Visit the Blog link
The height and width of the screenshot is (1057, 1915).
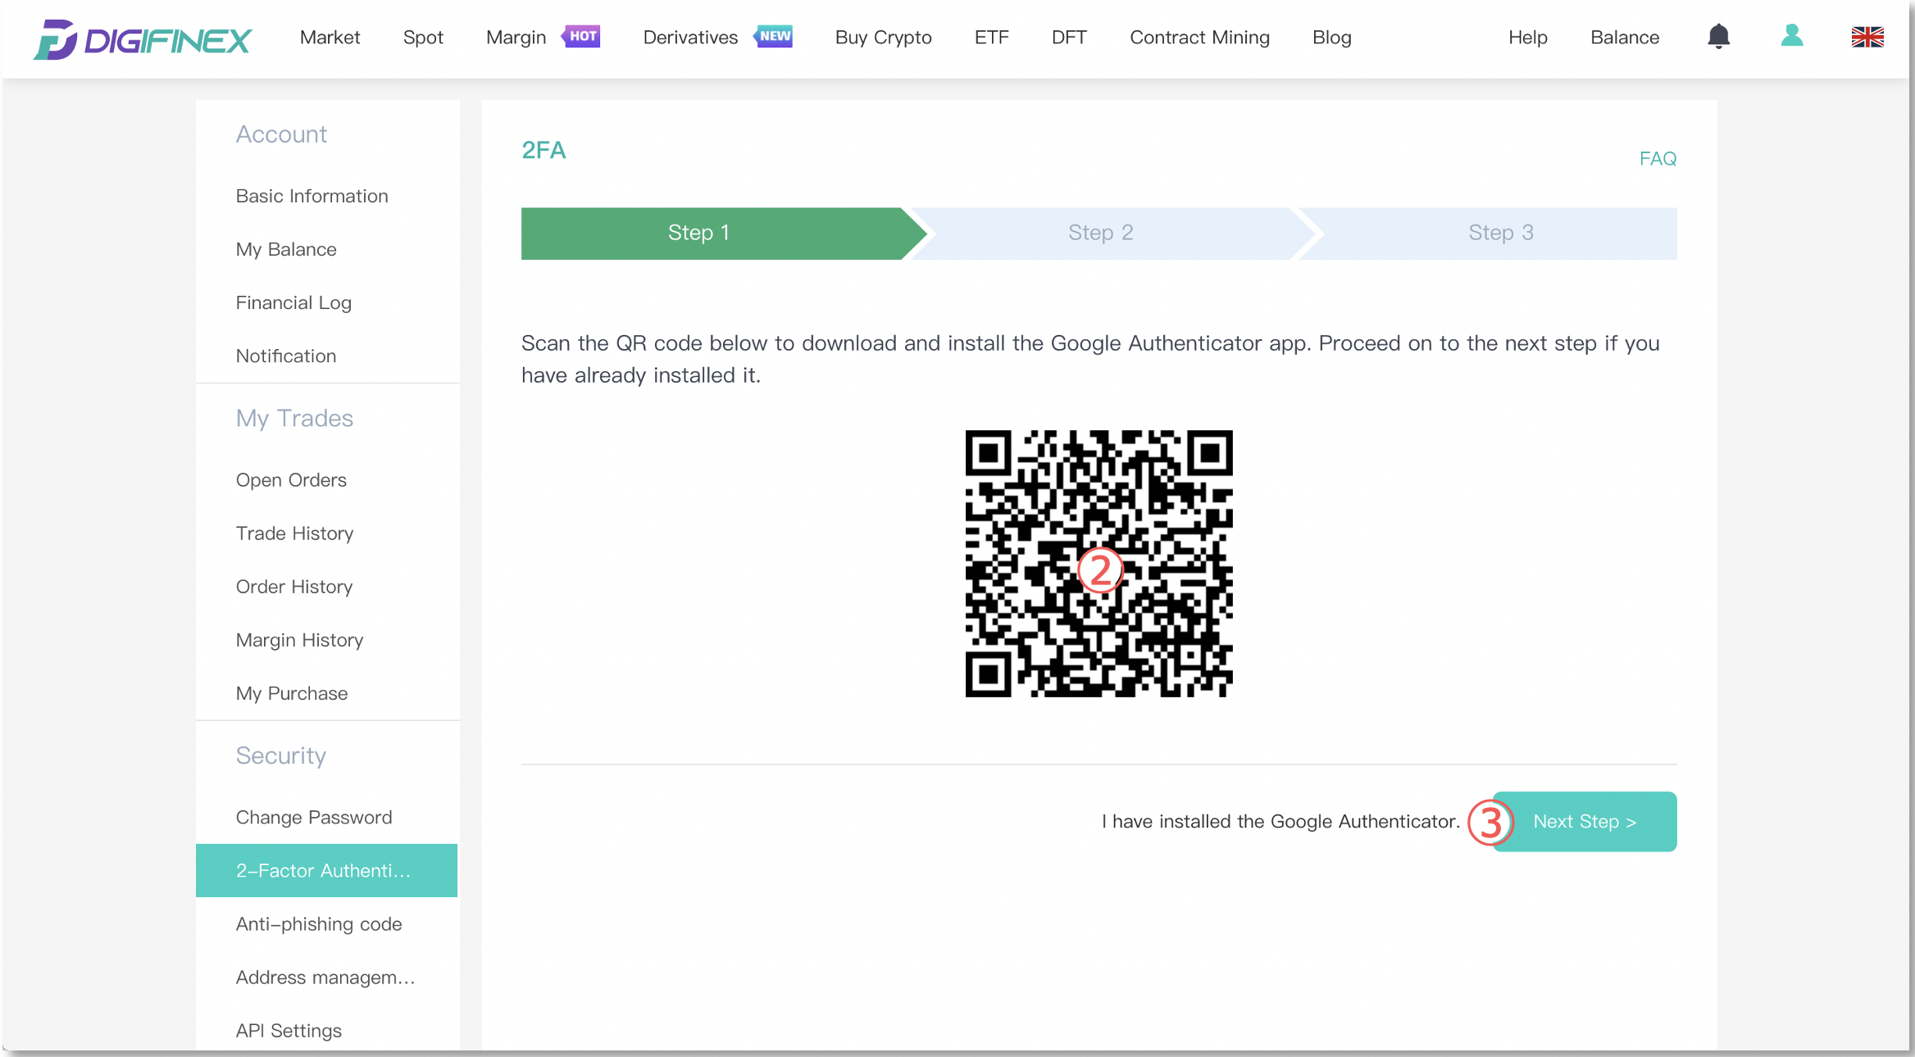pos(1331,37)
